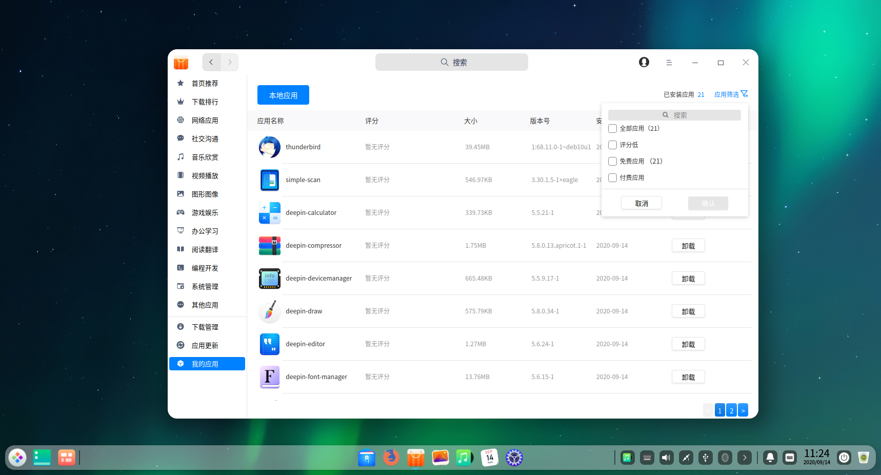Select 办公学习 in the sidebar

207,231
